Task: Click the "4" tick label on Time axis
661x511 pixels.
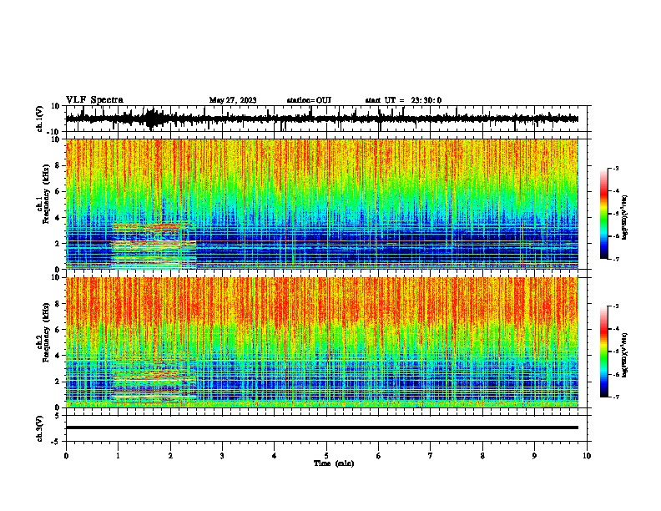Action: (275, 456)
